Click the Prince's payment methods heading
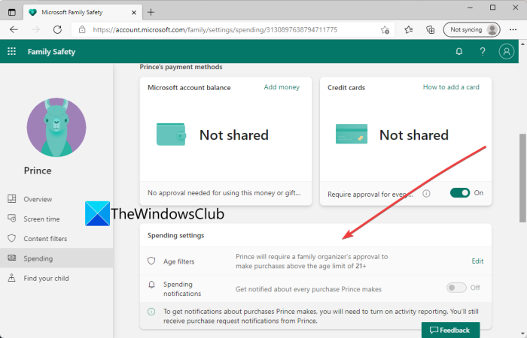The image size is (527, 338). coord(181,67)
